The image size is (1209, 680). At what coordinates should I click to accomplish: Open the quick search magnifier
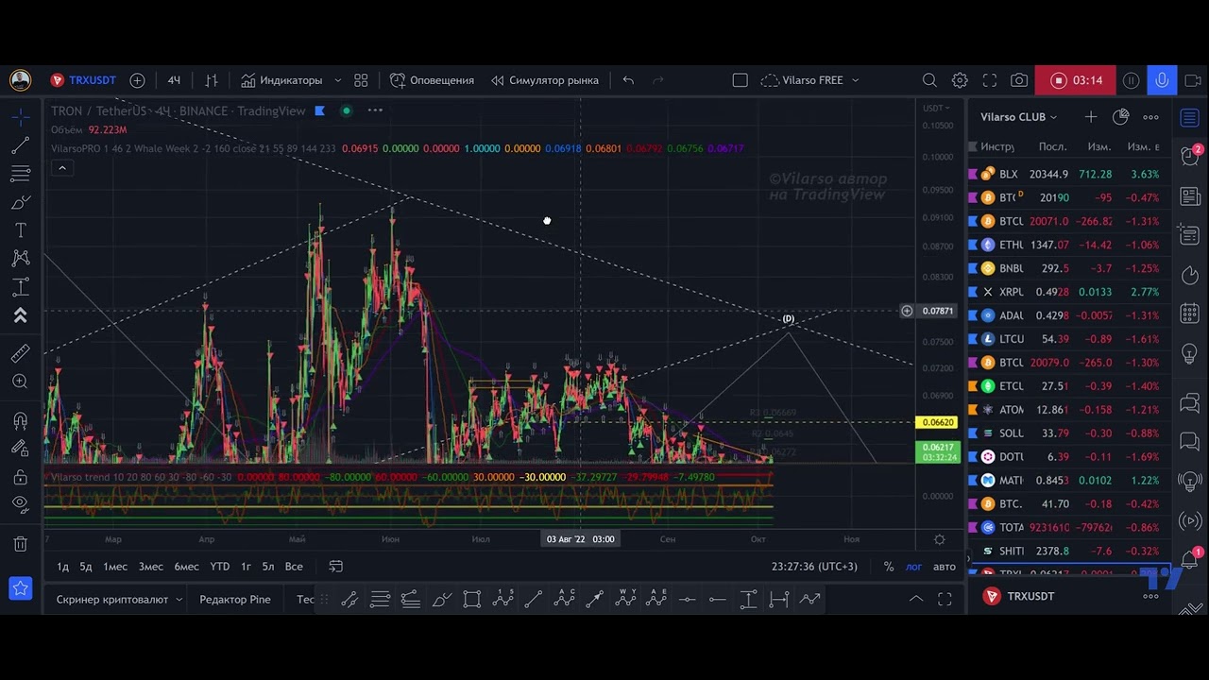pyautogui.click(x=929, y=80)
